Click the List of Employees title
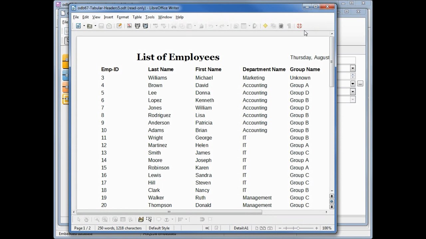426x239 pixels. pos(178,57)
